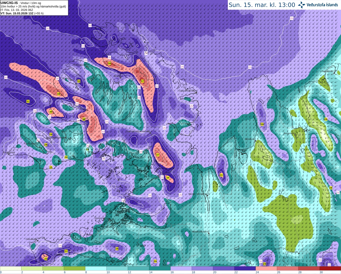341x274 pixels.
Task: Select the 8–10 pale cyan legend swatch
Action: pos(96,268)
